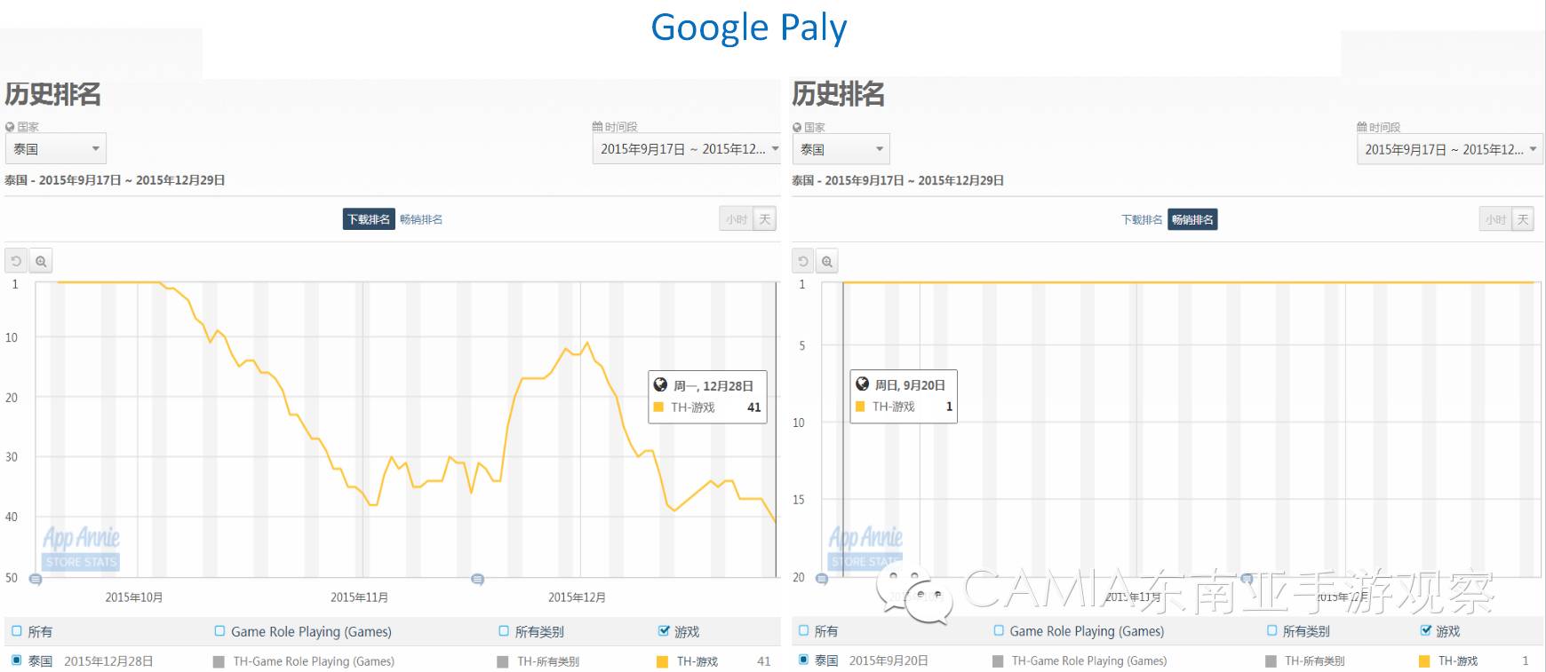The height and width of the screenshot is (672, 1546).
Task: Click globe icon in 9月20日 tooltip
Action: click(862, 384)
